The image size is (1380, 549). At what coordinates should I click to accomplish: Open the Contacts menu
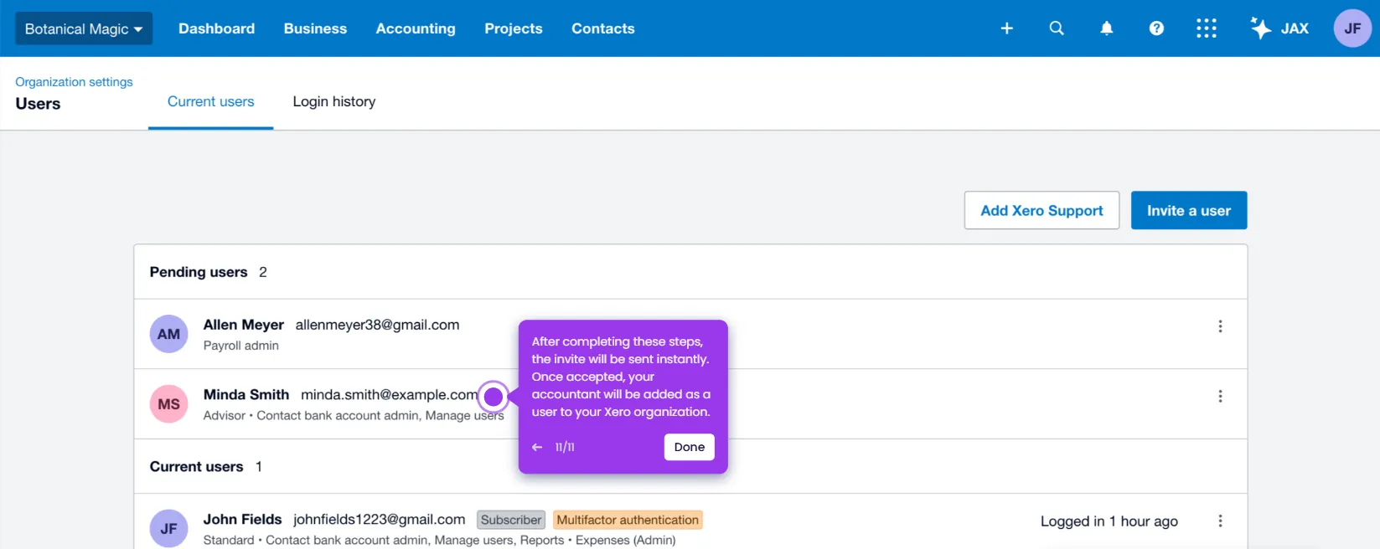coord(603,28)
